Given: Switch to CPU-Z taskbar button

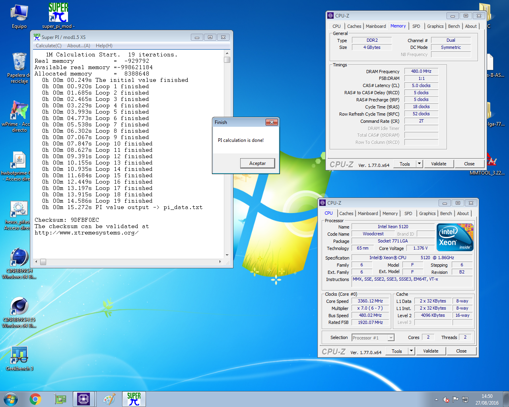Looking at the screenshot, I should coord(84,399).
